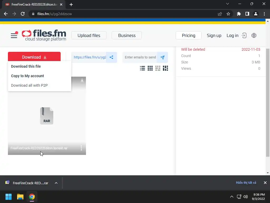Toggle Chrome side panel
Image resolution: width=270 pixels, height=203 pixels.
(x=247, y=14)
